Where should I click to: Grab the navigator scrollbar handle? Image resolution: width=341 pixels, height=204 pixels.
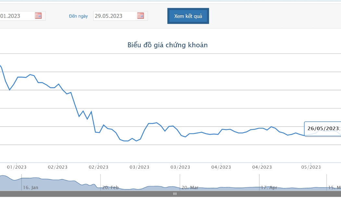[x=175, y=194]
